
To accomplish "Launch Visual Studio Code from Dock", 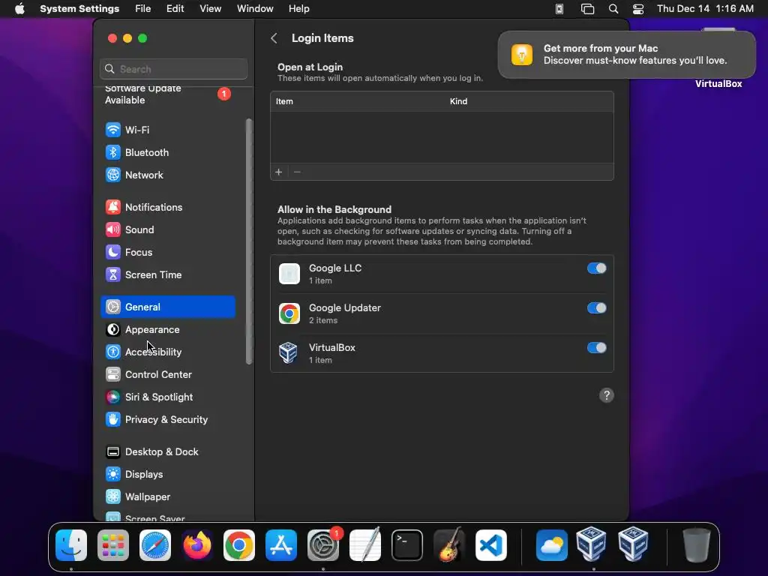I will pyautogui.click(x=491, y=545).
